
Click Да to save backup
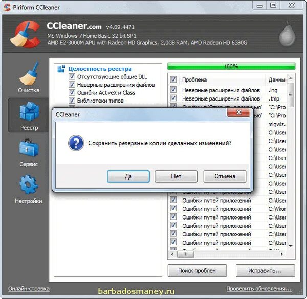pos(128,176)
